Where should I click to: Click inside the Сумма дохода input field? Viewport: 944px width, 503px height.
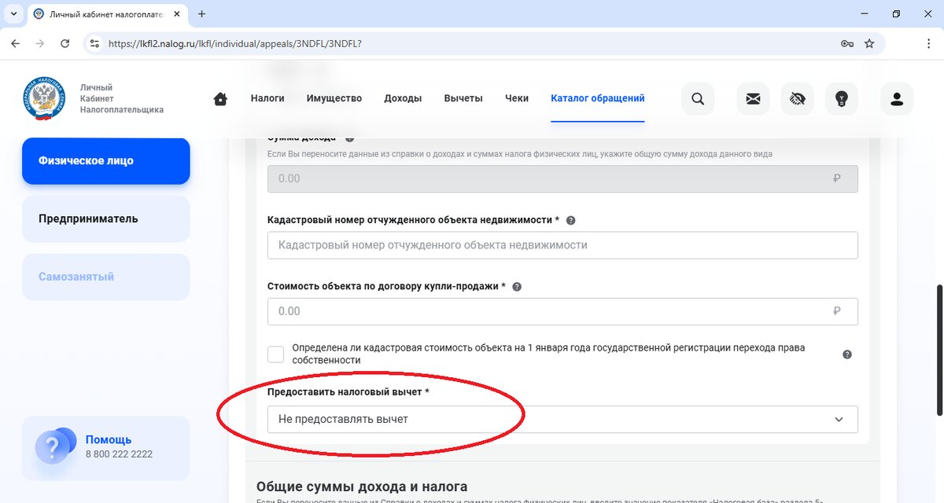click(x=563, y=178)
